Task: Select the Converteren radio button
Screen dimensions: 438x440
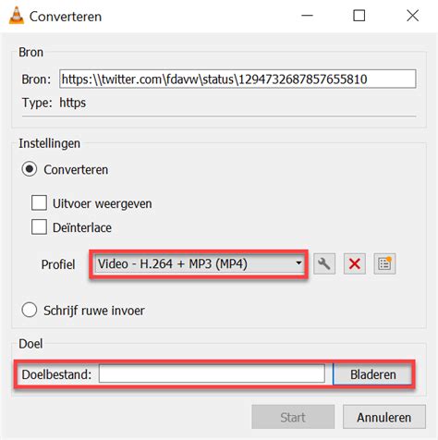Action: click(30, 169)
